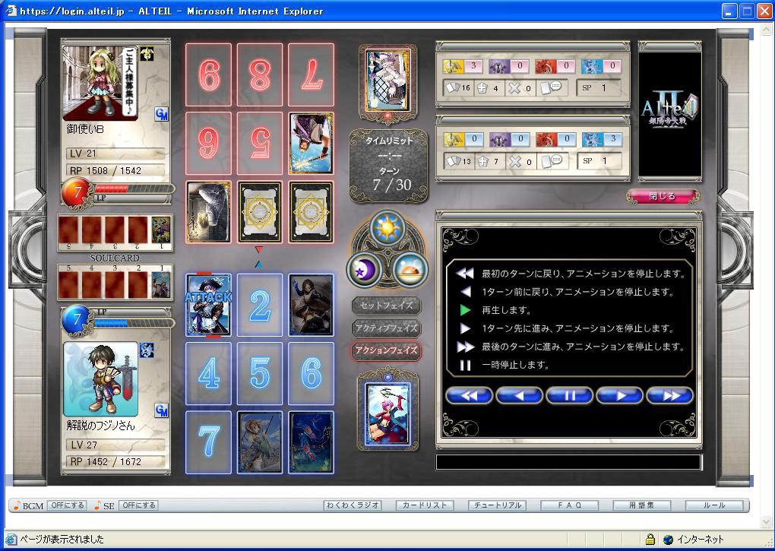Viewport: 775px width, 551px height.
Task: Open the チュートリアル tutorial
Action: (x=497, y=505)
